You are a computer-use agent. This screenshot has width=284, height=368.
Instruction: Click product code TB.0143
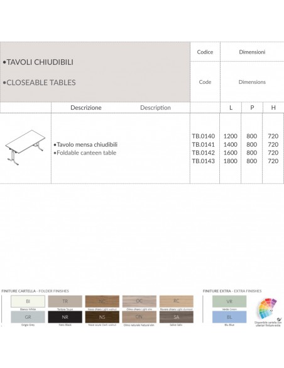point(204,161)
